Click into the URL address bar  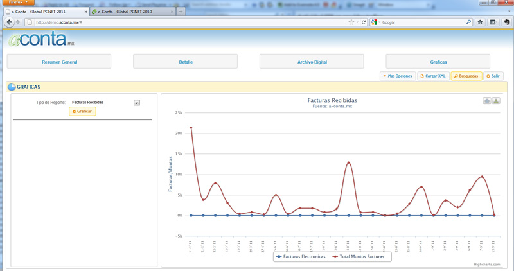click(x=190, y=22)
